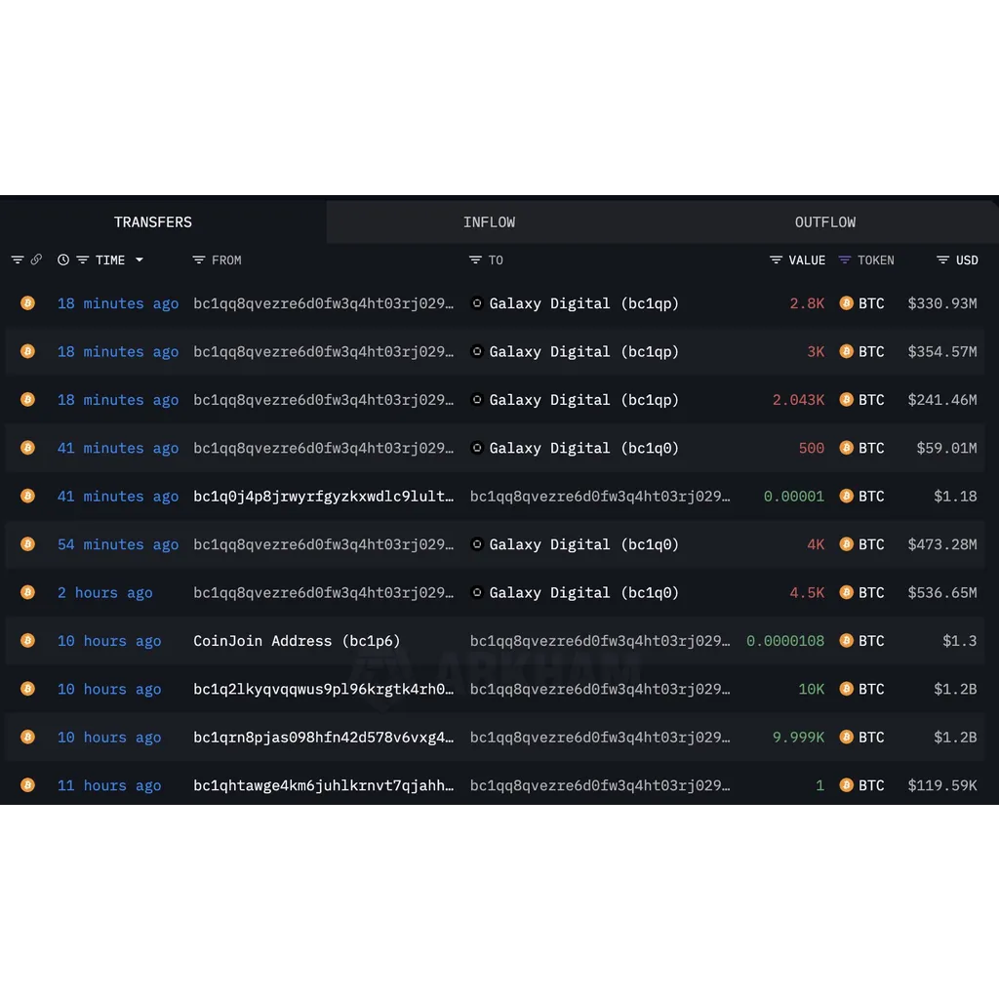Switch to the INFLOW tab

tap(490, 222)
